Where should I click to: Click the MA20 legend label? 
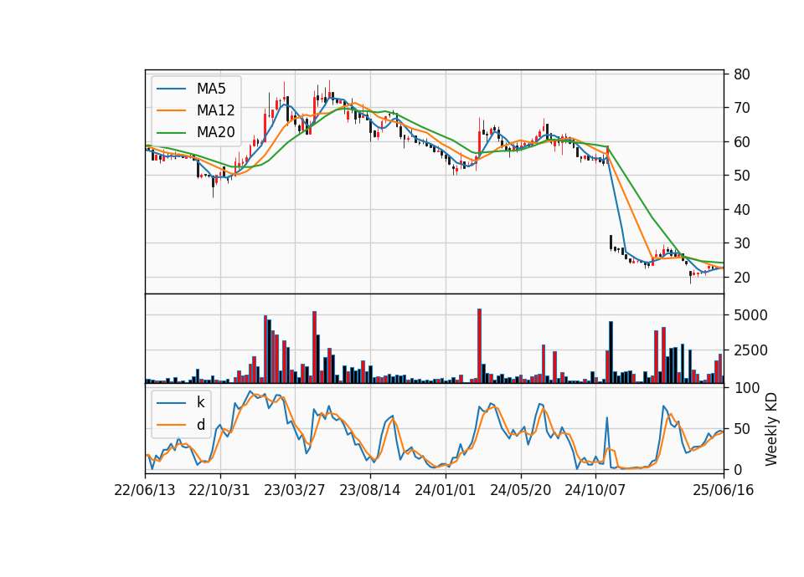click(215, 132)
